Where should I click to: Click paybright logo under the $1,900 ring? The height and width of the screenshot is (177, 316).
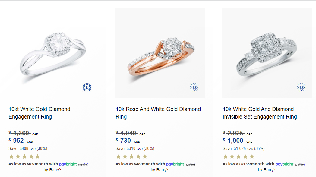(290, 164)
